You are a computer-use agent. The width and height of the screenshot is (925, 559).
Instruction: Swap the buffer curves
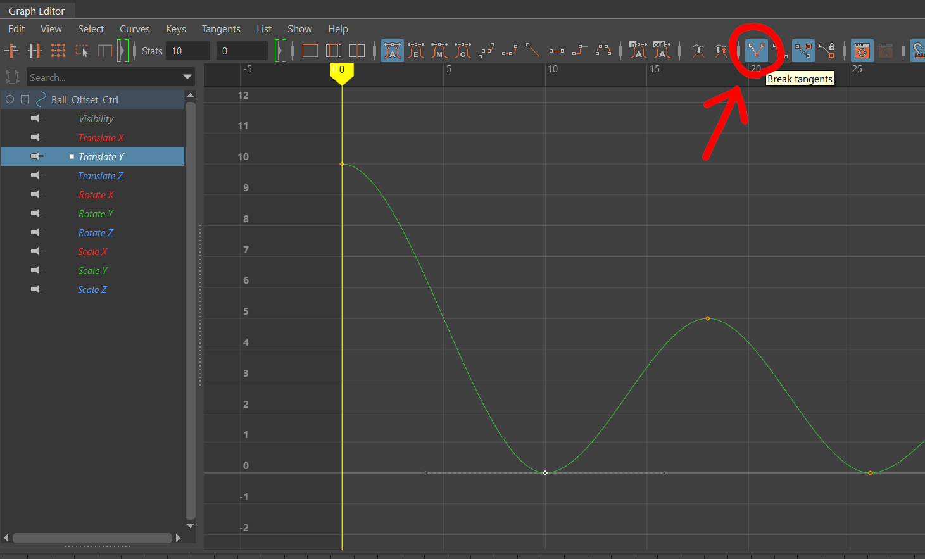[x=721, y=51]
